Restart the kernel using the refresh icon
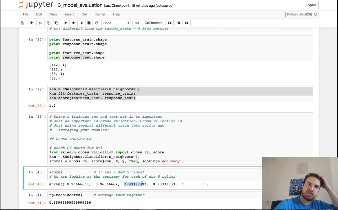 (x=96, y=23)
